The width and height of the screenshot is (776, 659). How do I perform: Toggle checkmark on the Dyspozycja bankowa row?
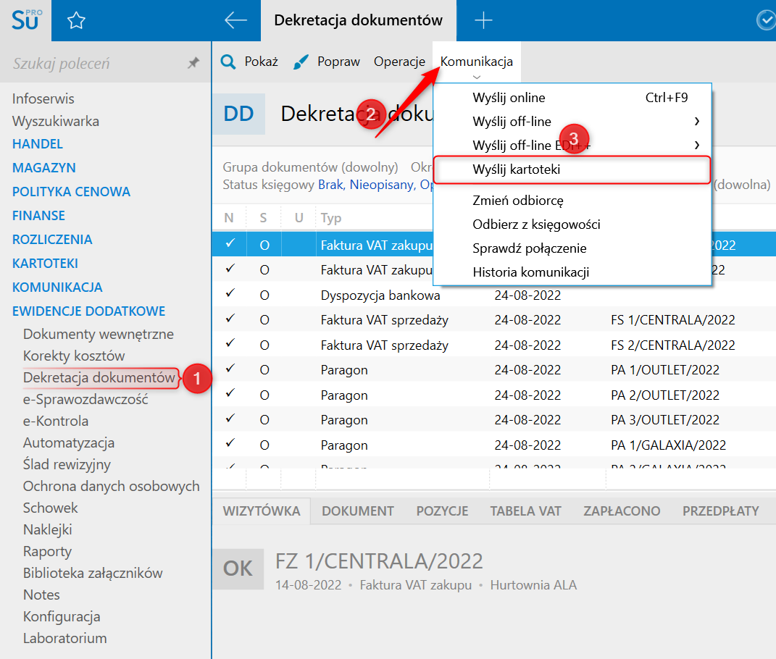pyautogui.click(x=230, y=294)
